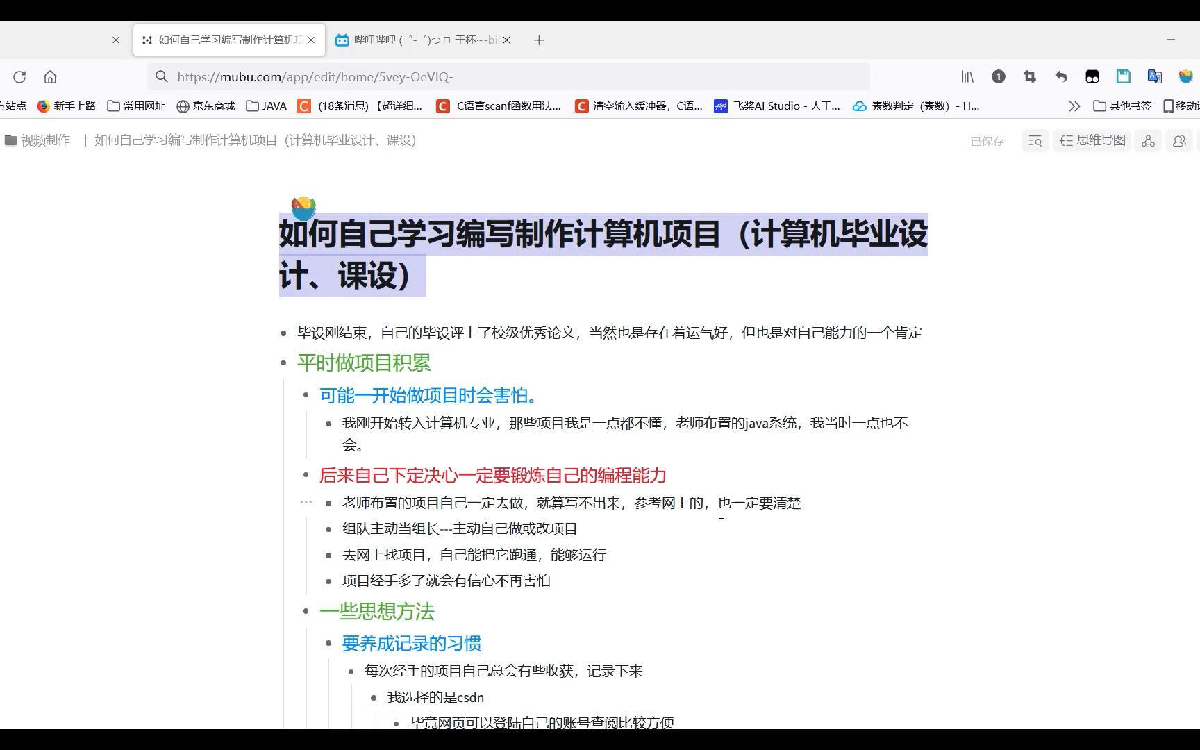Click the line 老师布置的项目自己一定去做
The height and width of the screenshot is (750, 1200).
coord(572,503)
